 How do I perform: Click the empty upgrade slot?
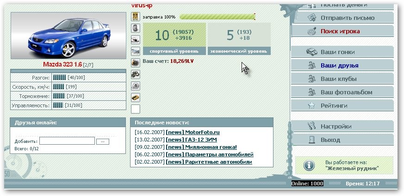pos(135,109)
